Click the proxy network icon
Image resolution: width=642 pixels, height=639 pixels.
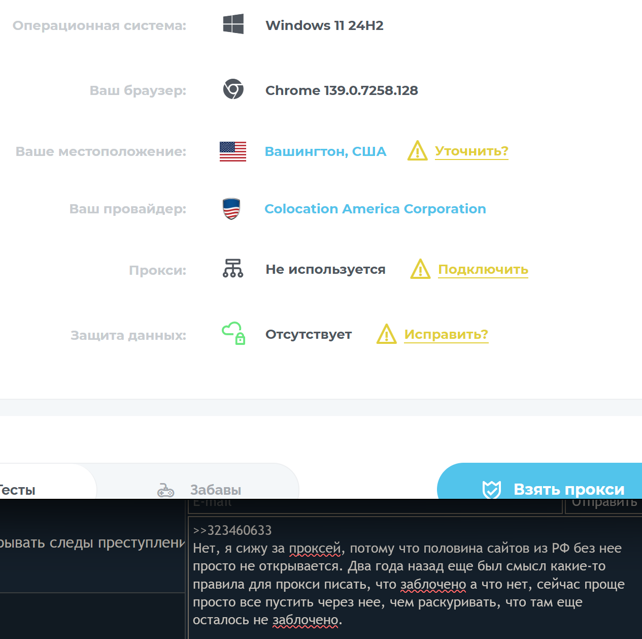coord(233,268)
